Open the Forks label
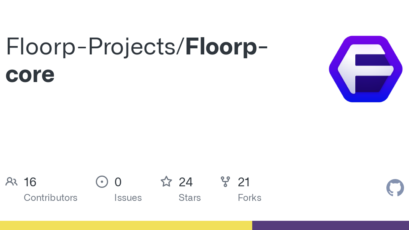The image size is (409, 230). (x=250, y=198)
